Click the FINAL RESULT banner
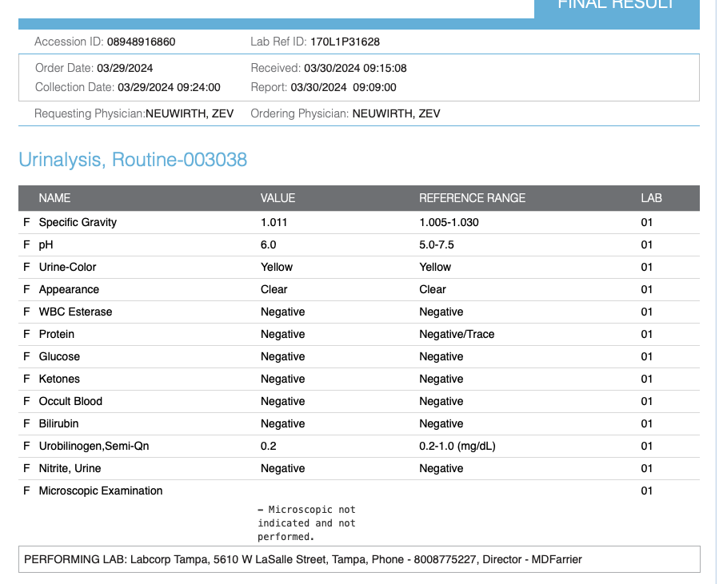The height and width of the screenshot is (584, 727). click(x=616, y=6)
